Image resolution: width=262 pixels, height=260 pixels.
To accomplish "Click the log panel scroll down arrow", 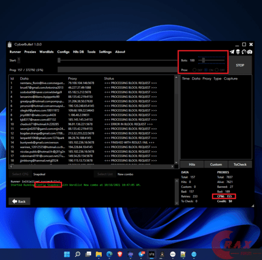I will click(176, 203).
